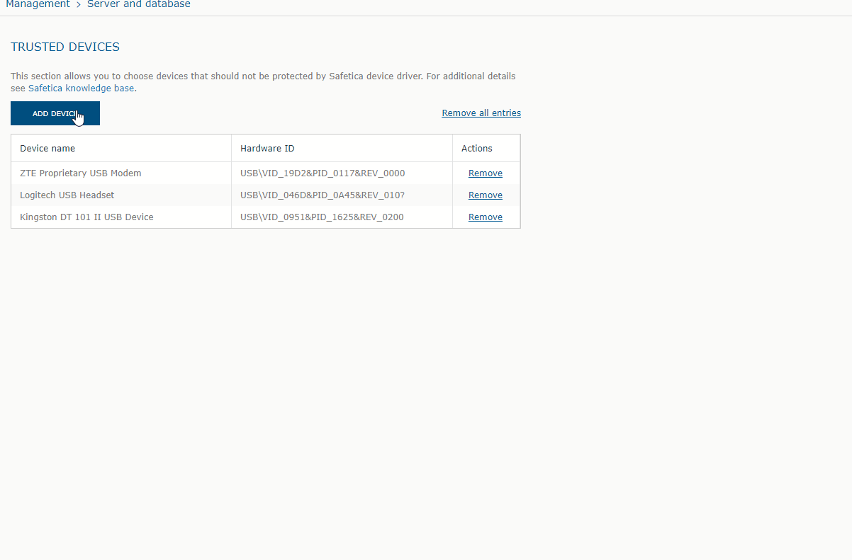Click the Management breadcrumb link
This screenshot has height=560, width=852.
point(38,4)
